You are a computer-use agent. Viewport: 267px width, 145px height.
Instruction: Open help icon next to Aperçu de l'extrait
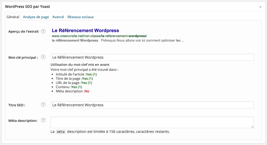click(43, 31)
